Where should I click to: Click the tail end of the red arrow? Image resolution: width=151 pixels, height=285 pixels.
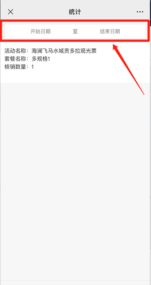coord(144,94)
